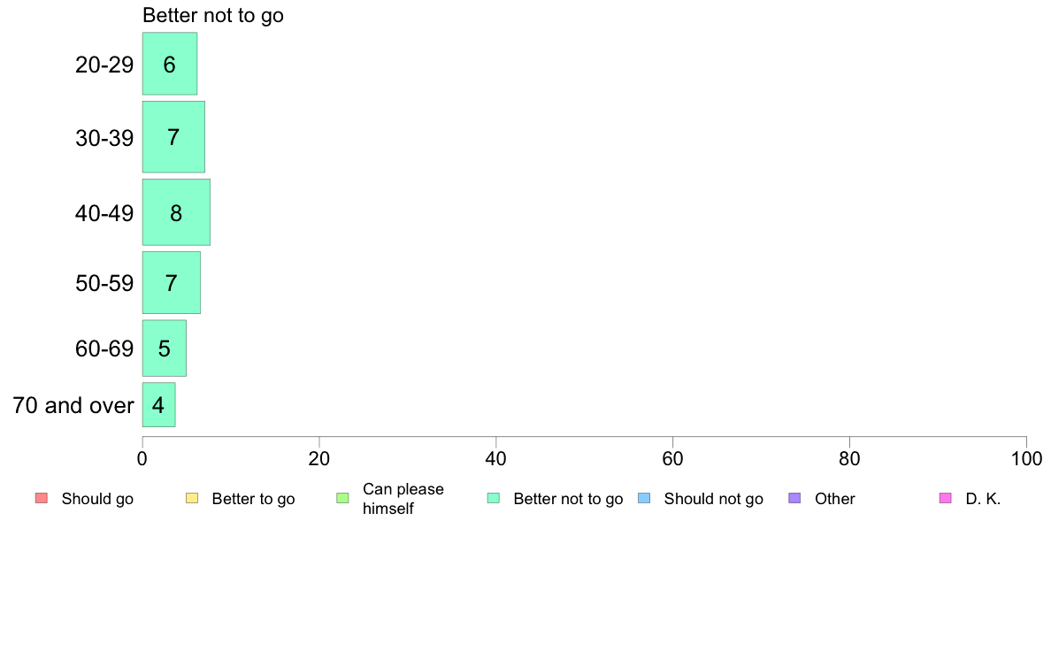The width and height of the screenshot is (1051, 651).
Task: Select the 60 tick label on axis
Action: [672, 458]
